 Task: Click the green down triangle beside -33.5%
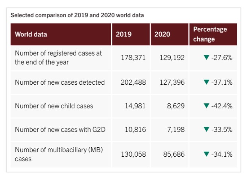pyautogui.click(x=206, y=129)
